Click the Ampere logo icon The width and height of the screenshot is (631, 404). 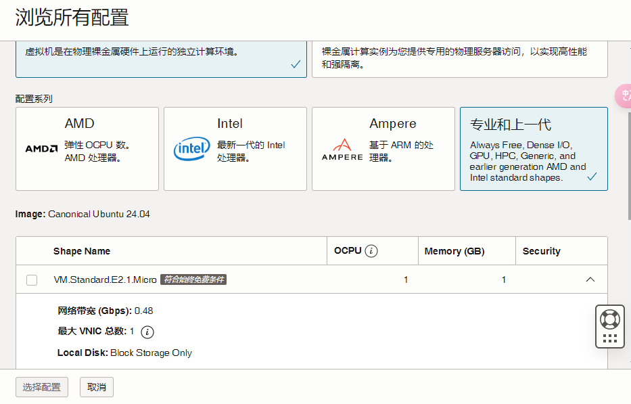pos(342,150)
